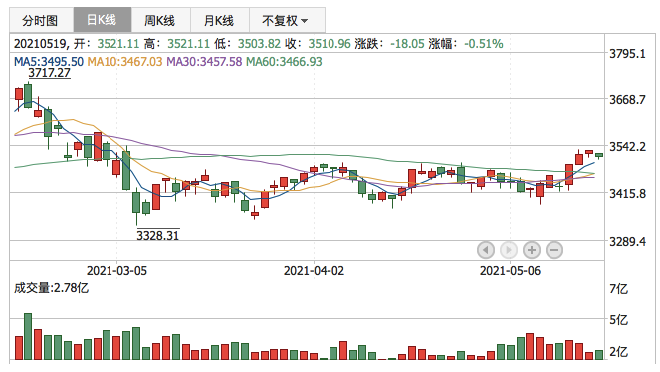The width and height of the screenshot is (660, 372).
Task: Click the MA5:3495.50 indicator label
Action: (49, 62)
